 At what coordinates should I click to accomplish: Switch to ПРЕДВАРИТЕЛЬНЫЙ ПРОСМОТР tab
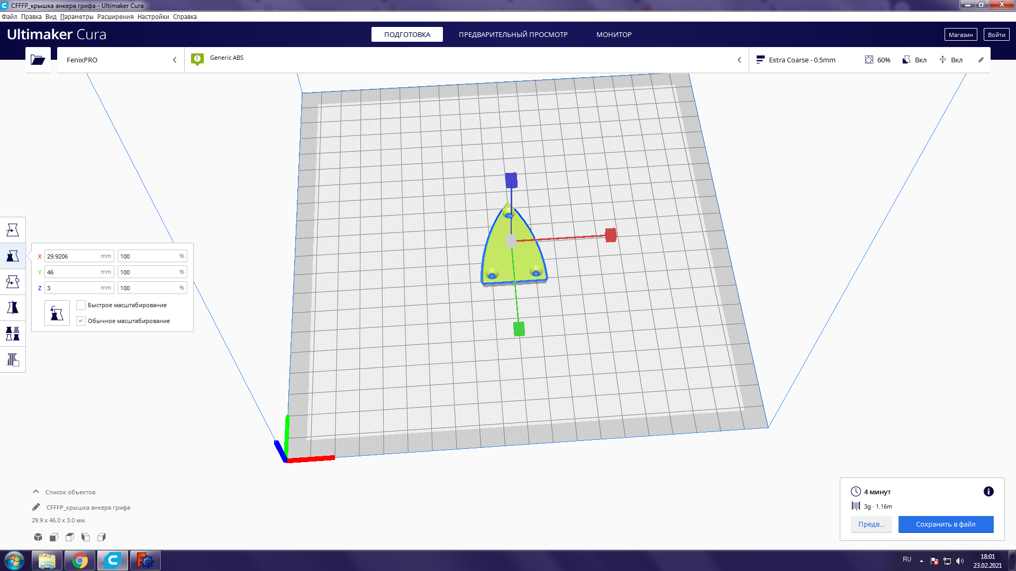(x=513, y=34)
